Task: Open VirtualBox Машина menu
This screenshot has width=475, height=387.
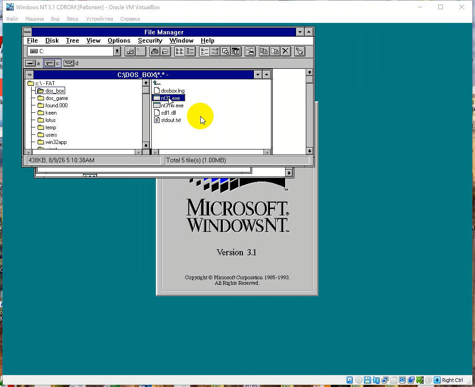Action: (34, 19)
